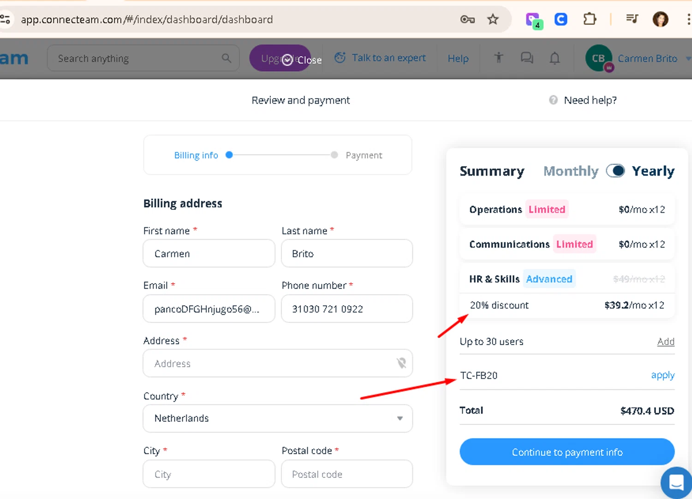Viewport: 692px width, 499px height.
Task: Click the Carmen Brito user name
Action: [647, 59]
